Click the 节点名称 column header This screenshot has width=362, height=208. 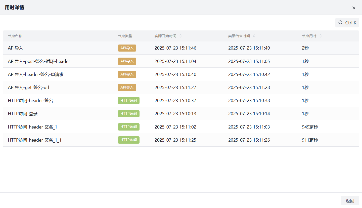tap(15, 36)
